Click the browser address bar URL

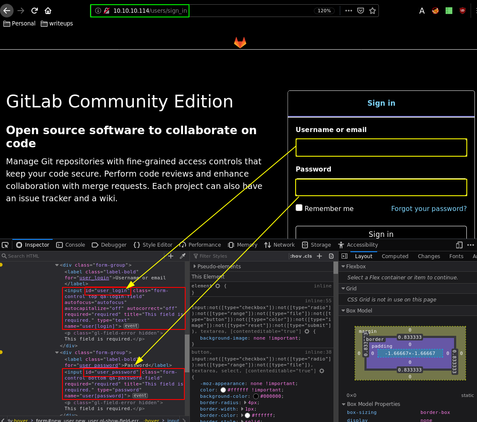tap(150, 11)
